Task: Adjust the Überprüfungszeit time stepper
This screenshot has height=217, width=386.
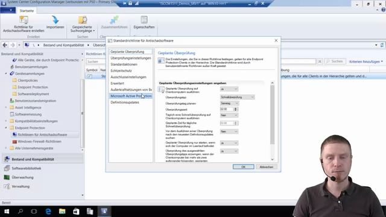Action: point(235,109)
